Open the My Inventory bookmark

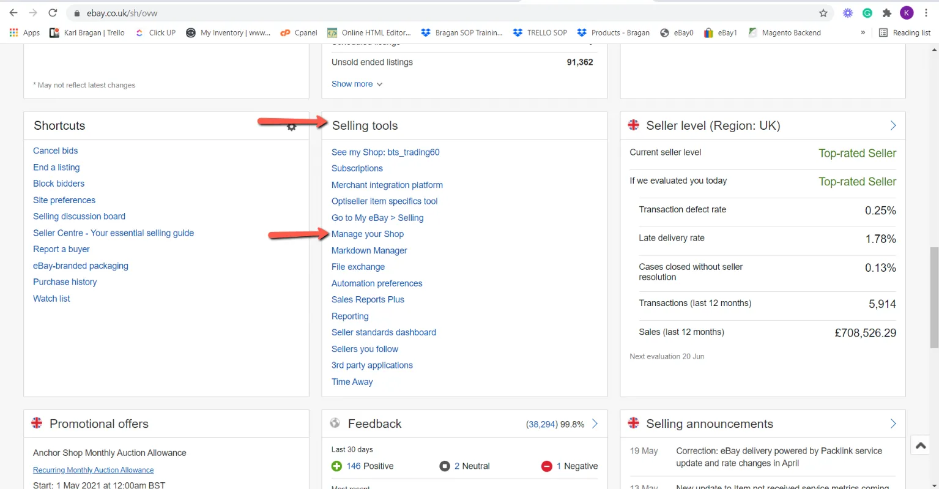click(x=228, y=32)
